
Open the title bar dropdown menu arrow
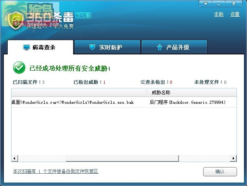point(205,3)
